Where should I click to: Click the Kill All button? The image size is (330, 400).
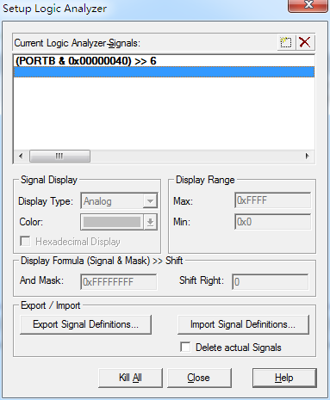(x=130, y=378)
